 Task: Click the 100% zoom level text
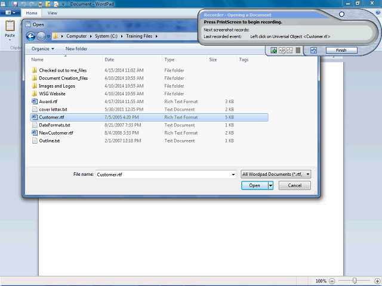321,281
